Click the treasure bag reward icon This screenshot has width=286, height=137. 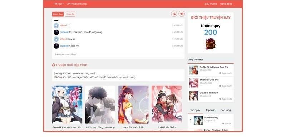pos(211,44)
